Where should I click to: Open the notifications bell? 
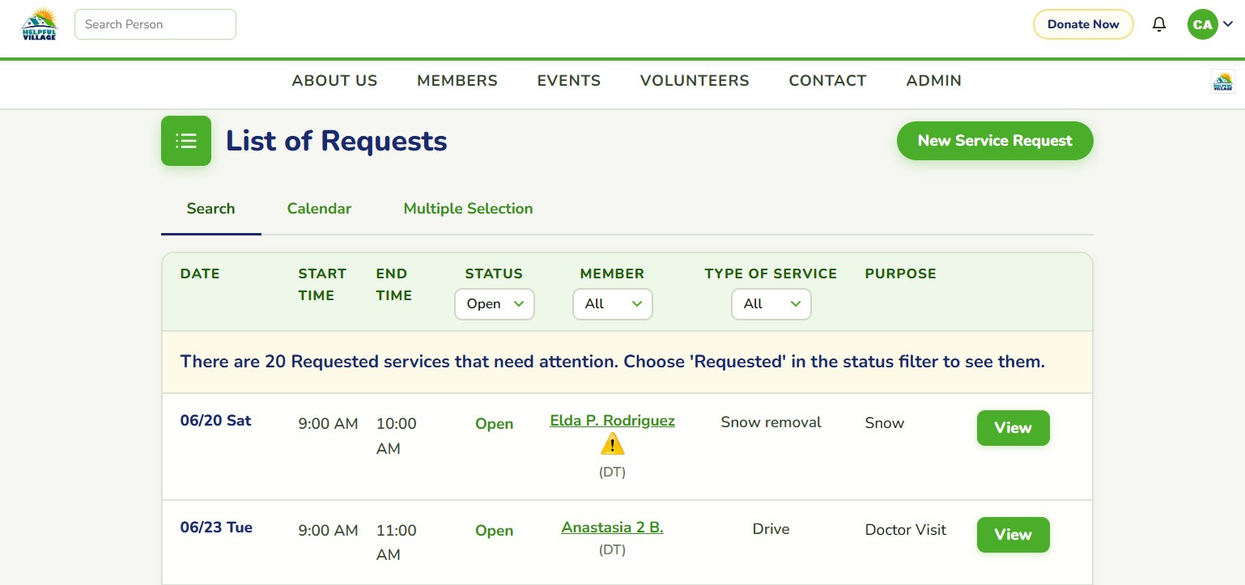[1159, 24]
